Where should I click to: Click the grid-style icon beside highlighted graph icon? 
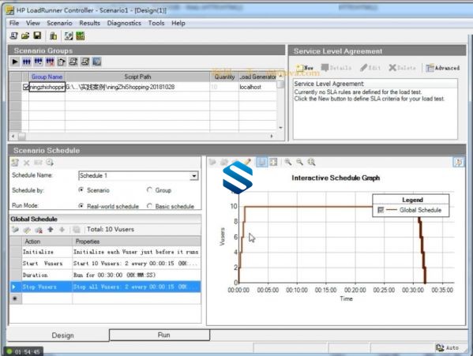click(273, 162)
